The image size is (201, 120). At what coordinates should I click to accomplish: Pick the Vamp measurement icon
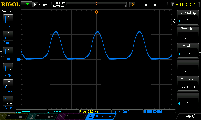pyautogui.click(x=9, y=102)
